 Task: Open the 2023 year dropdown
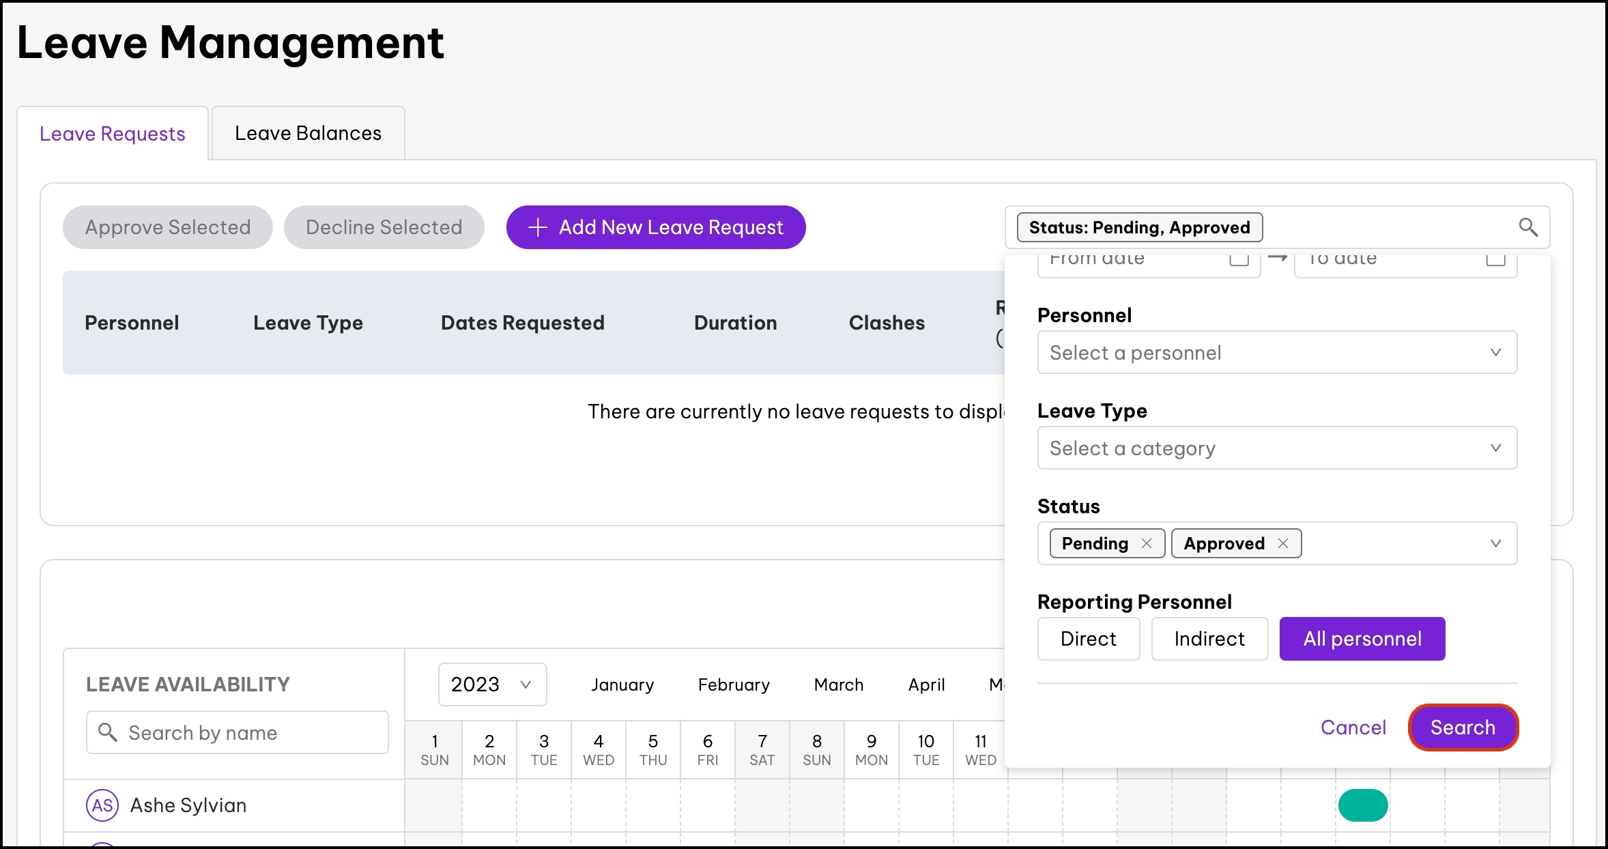pos(491,685)
